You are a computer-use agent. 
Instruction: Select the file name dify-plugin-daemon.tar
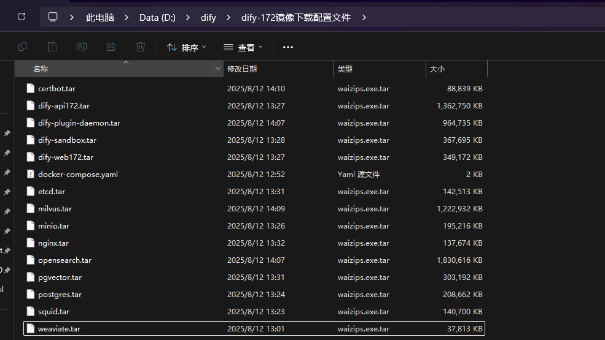(x=79, y=123)
